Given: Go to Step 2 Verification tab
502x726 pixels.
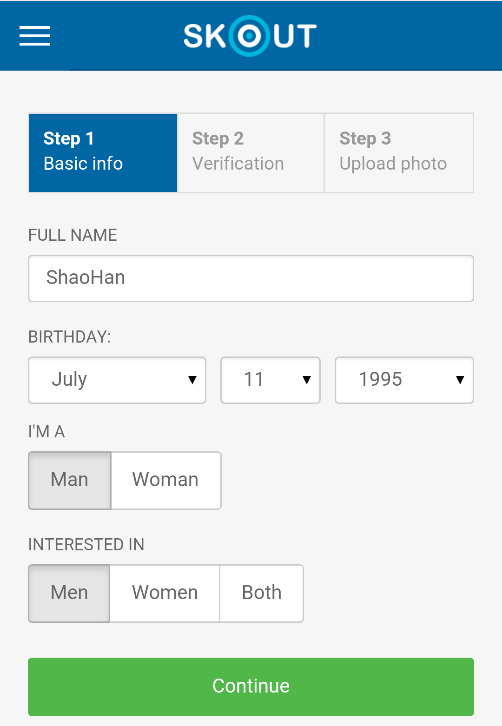Looking at the screenshot, I should click(251, 153).
